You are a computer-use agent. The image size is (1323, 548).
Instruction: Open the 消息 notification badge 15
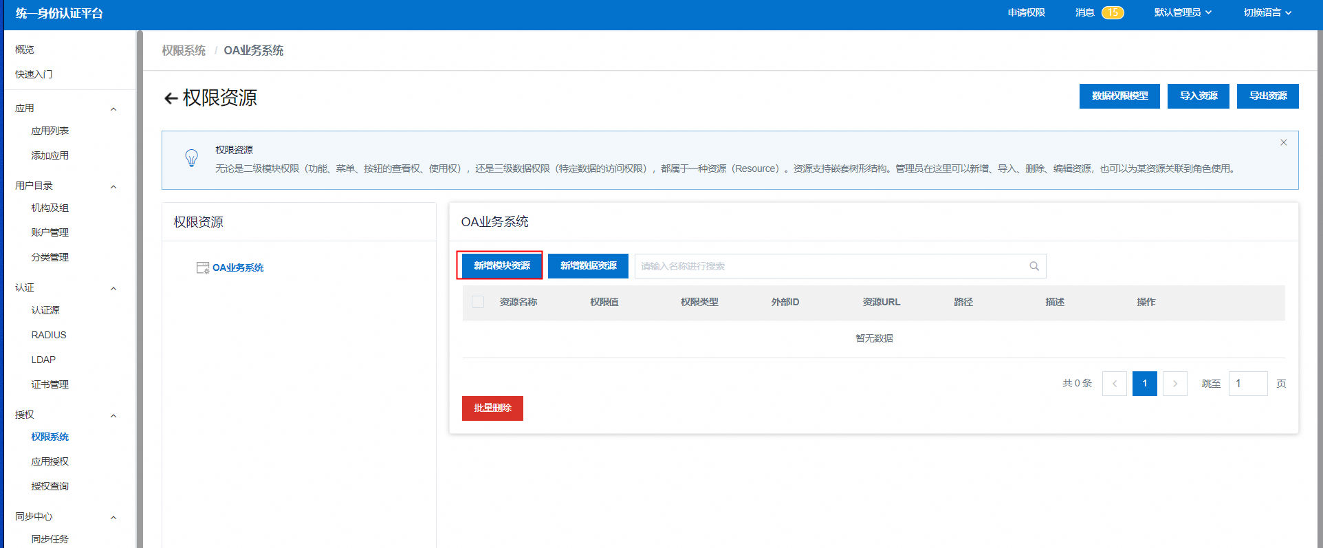1112,12
